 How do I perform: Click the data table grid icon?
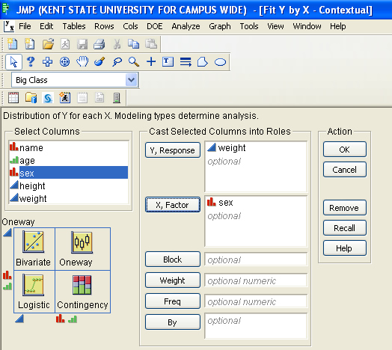(13, 97)
